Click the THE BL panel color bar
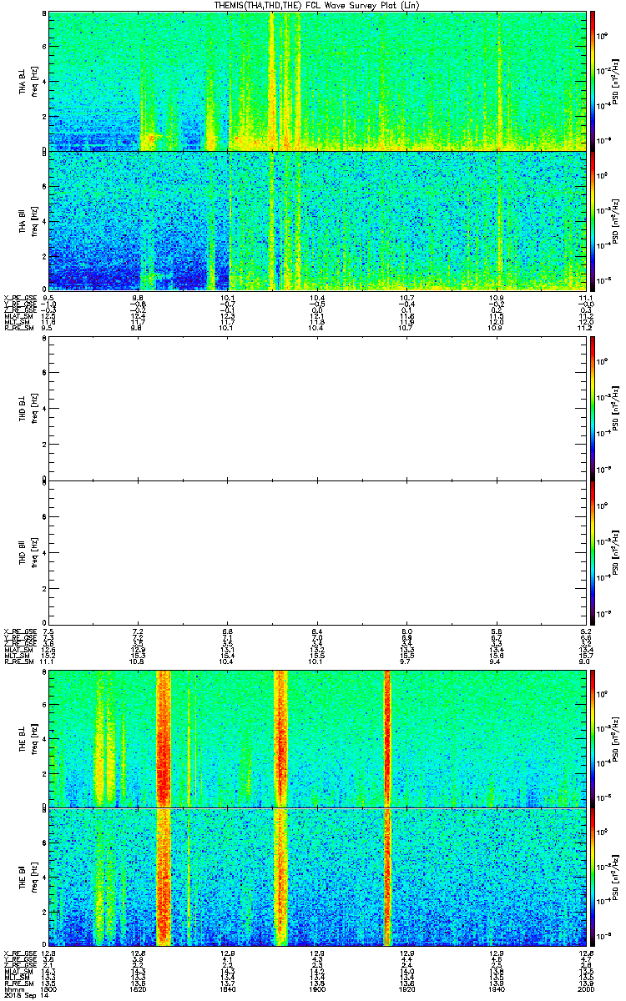 pyautogui.click(x=593, y=737)
